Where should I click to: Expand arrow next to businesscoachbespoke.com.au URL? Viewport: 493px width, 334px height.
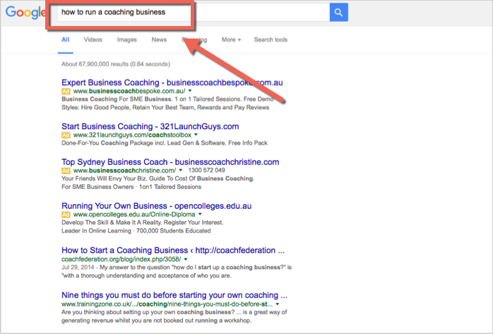click(190, 91)
